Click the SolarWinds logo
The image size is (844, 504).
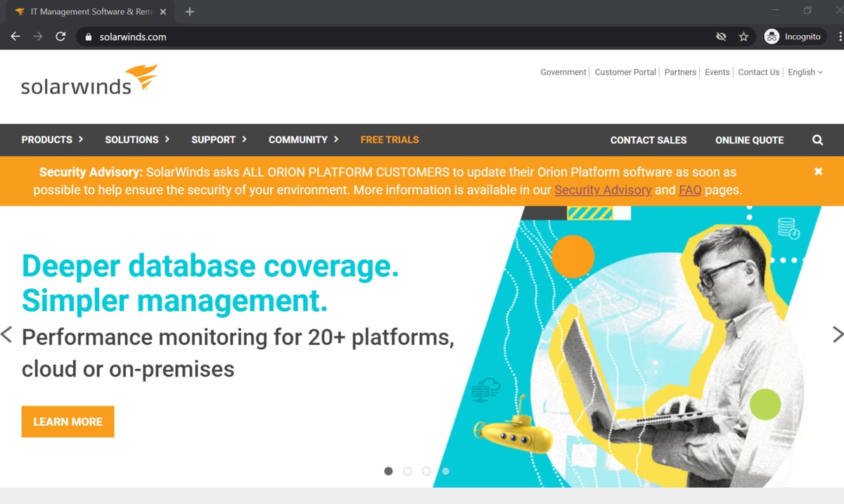click(x=89, y=80)
